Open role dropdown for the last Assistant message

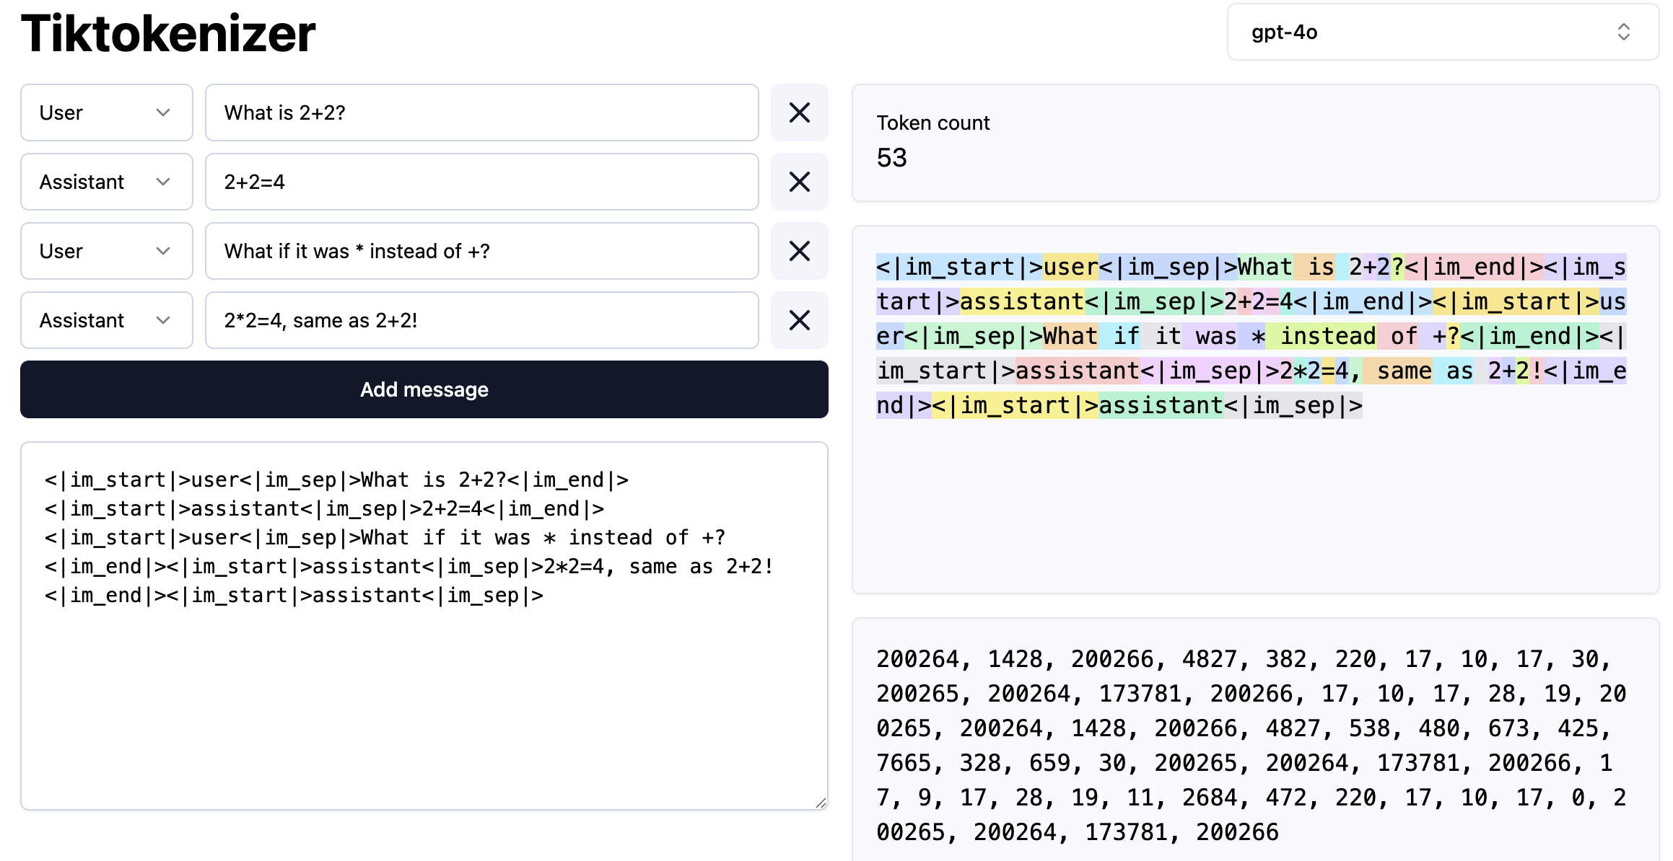[106, 320]
